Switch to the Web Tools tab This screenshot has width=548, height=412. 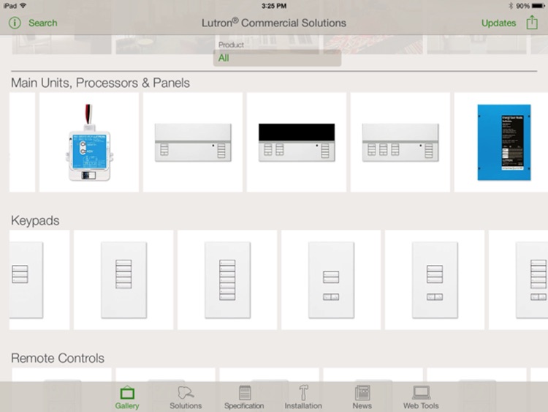point(421,397)
